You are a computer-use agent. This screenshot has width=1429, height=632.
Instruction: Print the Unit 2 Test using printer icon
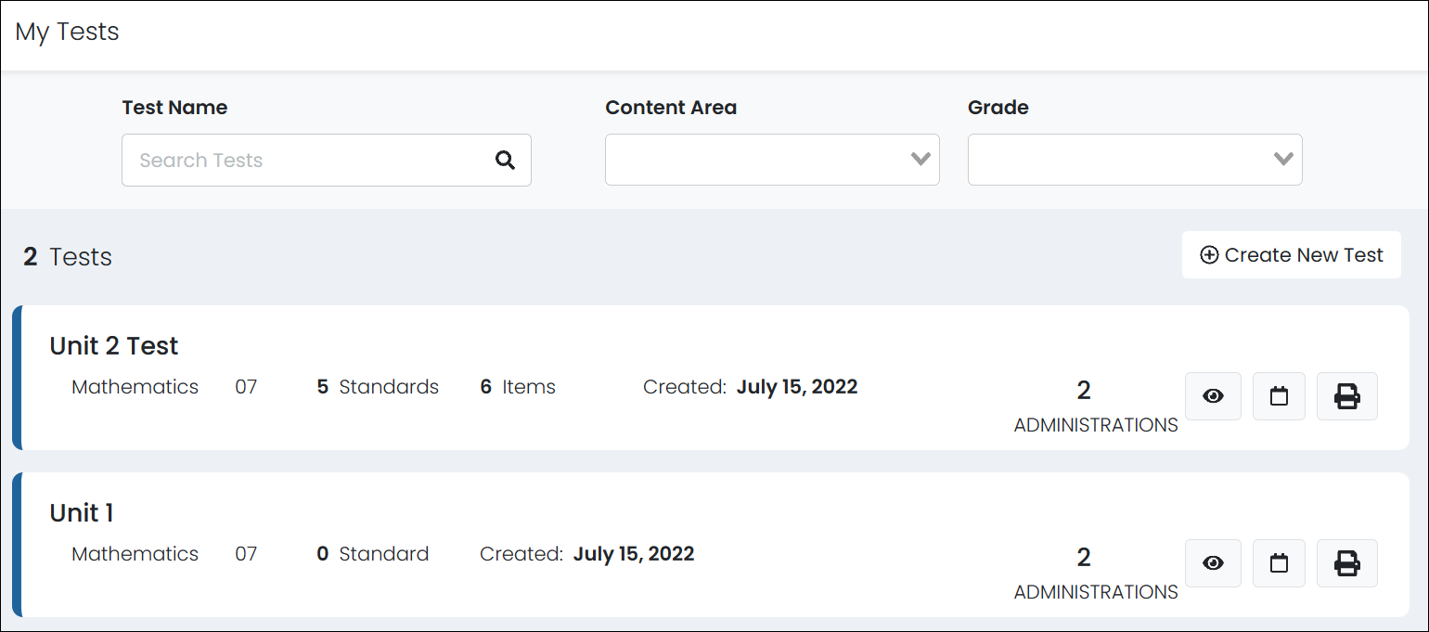pyautogui.click(x=1347, y=396)
